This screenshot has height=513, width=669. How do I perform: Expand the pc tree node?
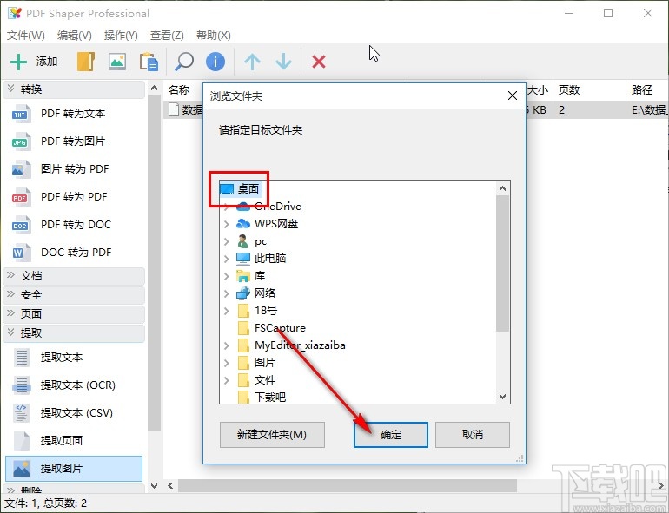tap(227, 241)
